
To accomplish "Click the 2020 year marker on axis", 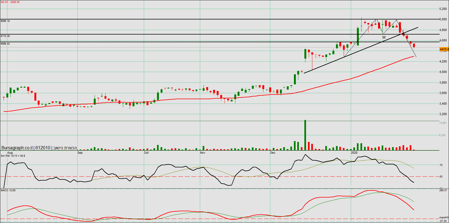I will pyautogui.click(x=354, y=153).
